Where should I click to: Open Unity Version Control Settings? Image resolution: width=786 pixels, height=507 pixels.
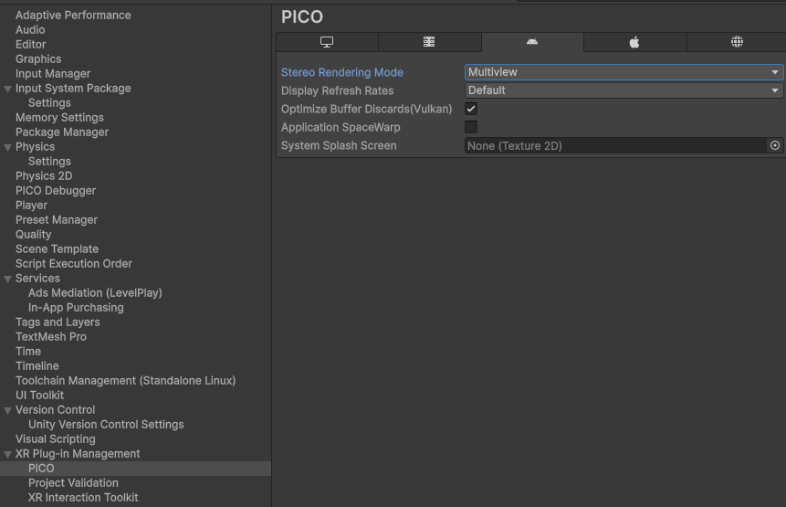pyautogui.click(x=106, y=424)
